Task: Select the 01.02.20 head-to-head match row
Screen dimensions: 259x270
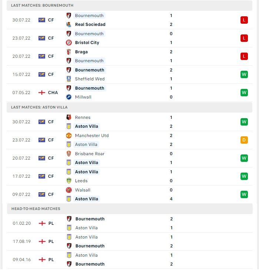Action: (x=129, y=223)
